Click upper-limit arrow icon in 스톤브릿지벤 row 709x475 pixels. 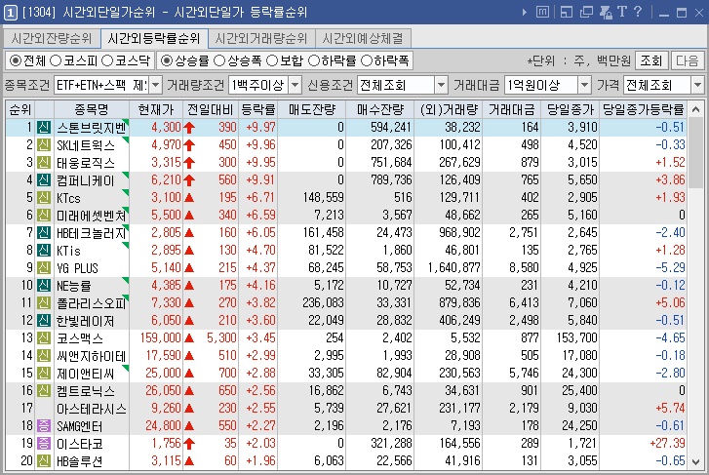pos(189,128)
